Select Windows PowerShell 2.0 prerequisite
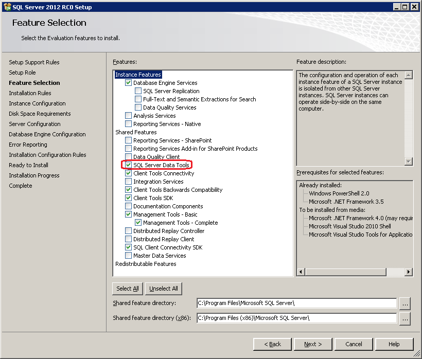422x359 pixels. [x=339, y=193]
